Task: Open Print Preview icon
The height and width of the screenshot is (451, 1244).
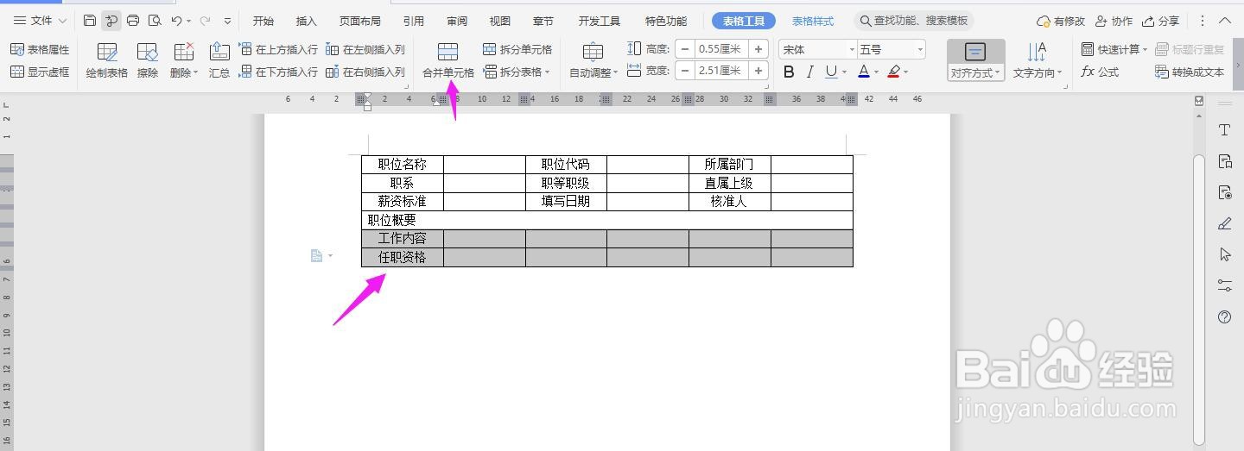Action: (155, 21)
